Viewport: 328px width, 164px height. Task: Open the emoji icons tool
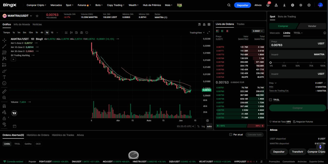(x=4, y=83)
